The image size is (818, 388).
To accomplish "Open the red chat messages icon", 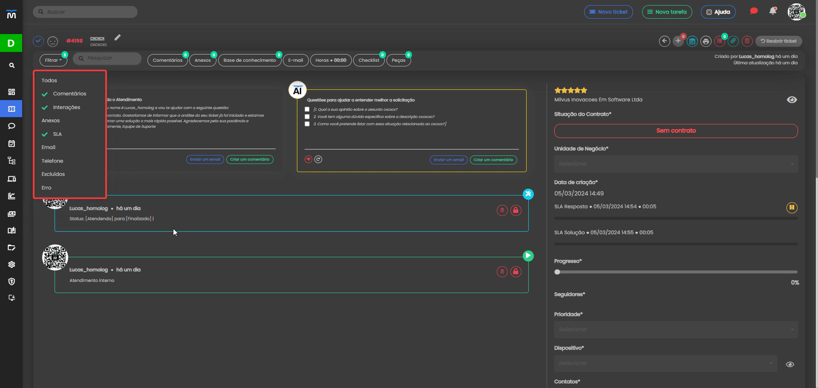I will (x=754, y=11).
